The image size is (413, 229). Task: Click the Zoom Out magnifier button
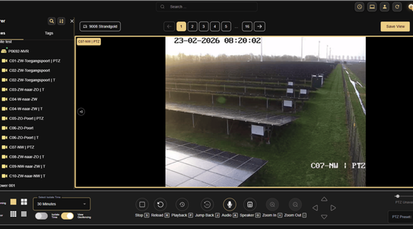point(295,204)
